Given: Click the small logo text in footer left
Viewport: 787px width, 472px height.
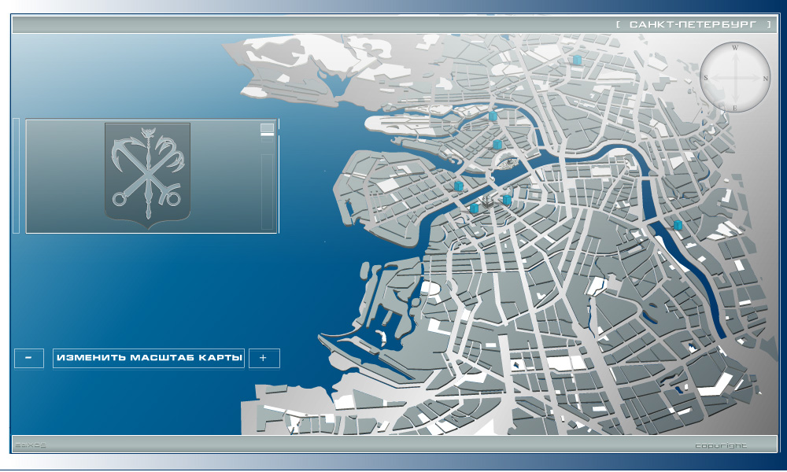Looking at the screenshot, I should click(x=31, y=445).
